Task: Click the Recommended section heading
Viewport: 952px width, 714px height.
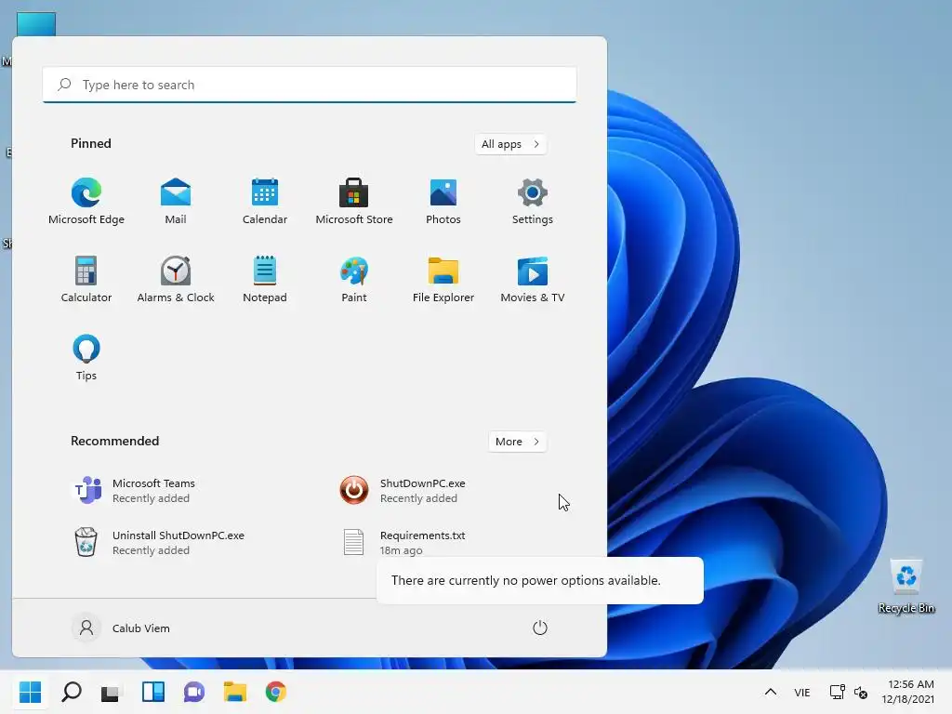Action: click(x=114, y=441)
